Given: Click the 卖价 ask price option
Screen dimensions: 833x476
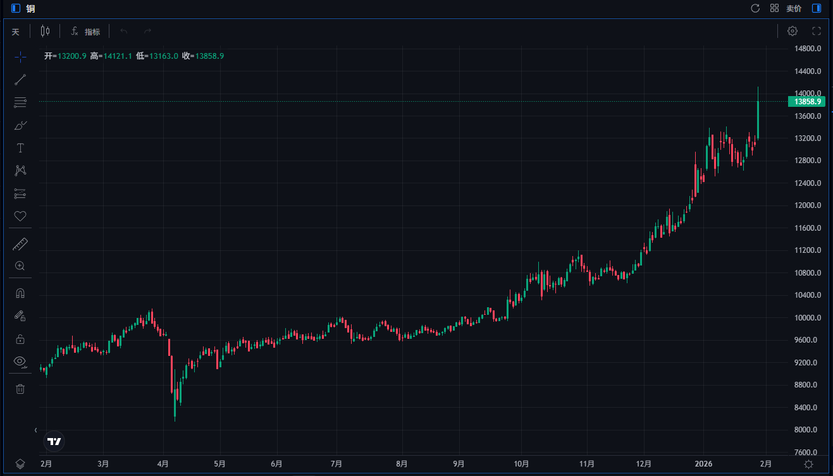Looking at the screenshot, I should [x=794, y=8].
